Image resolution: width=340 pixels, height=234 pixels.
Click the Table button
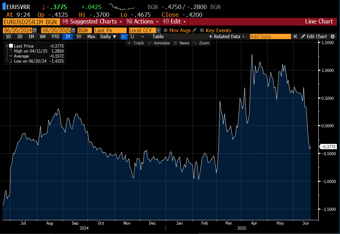click(x=158, y=37)
